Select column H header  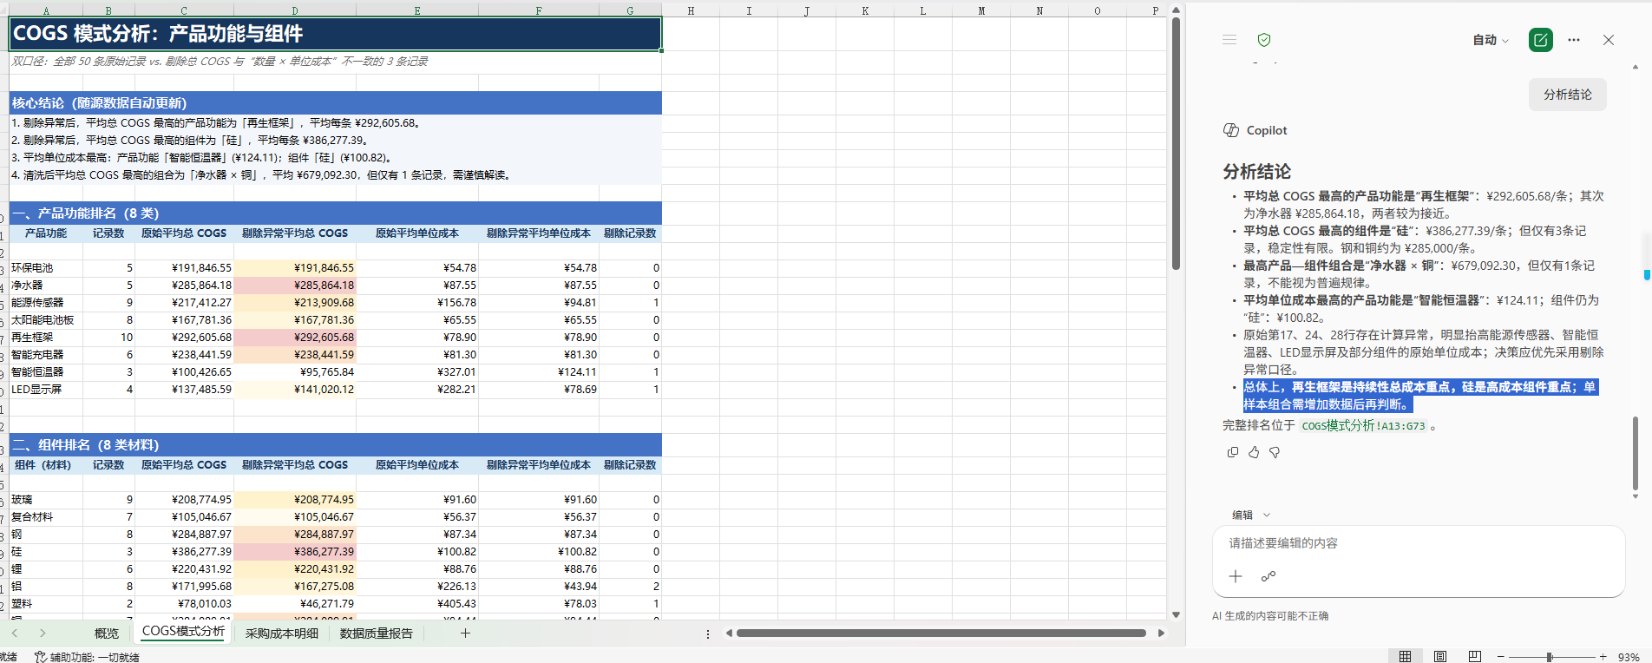(691, 10)
